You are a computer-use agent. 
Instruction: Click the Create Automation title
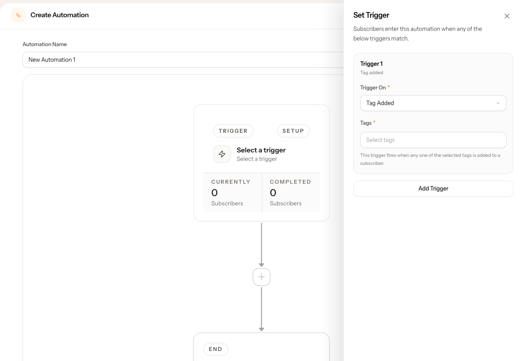click(59, 15)
